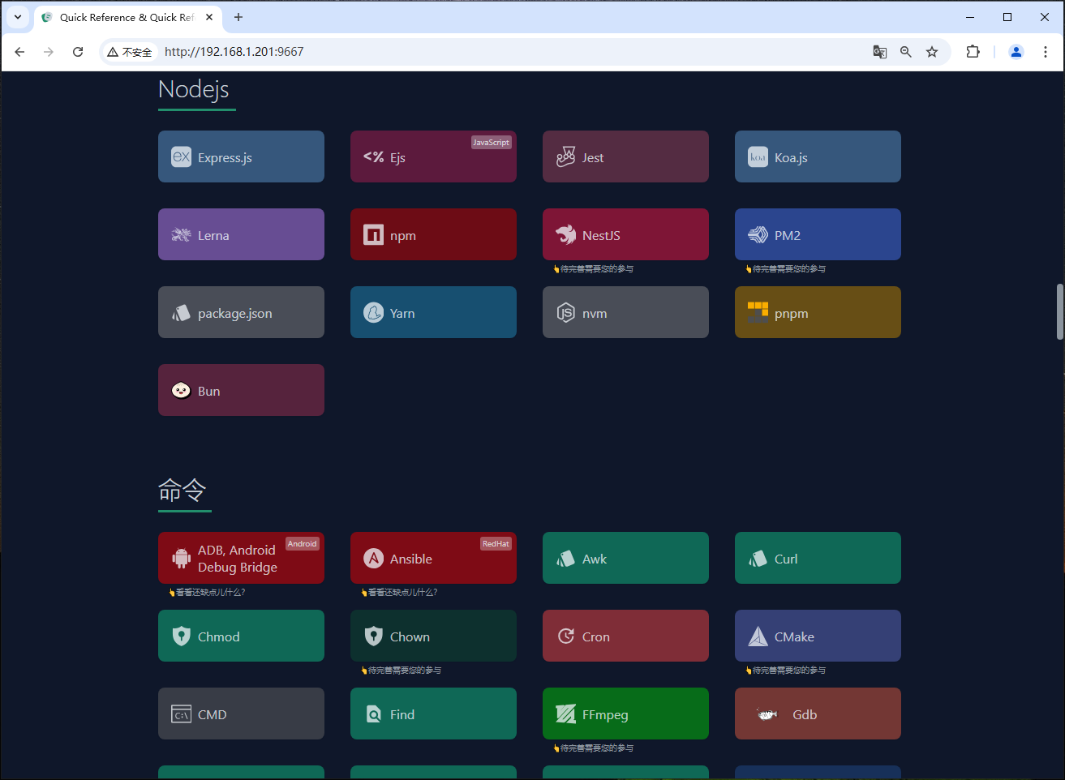Click the browser profile avatar icon
The width and height of the screenshot is (1065, 780).
click(1016, 51)
